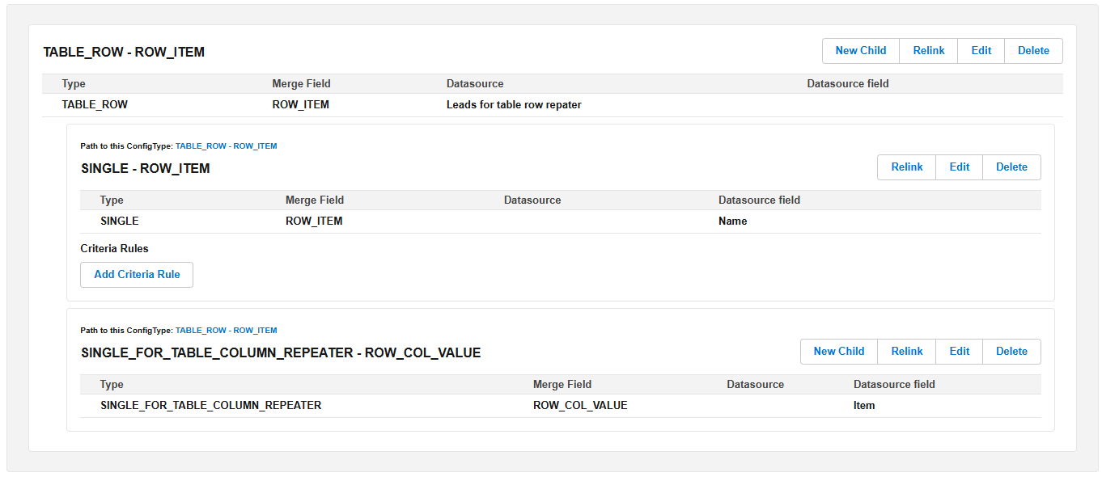Delete the top-level TABLE_ROW - ROW_ITEM config
Viewport: 1102px width, 481px height.
(x=1033, y=51)
